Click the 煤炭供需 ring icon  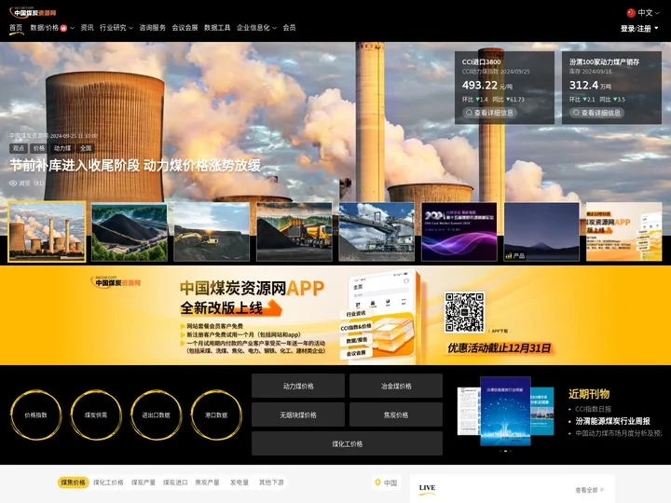coord(96,415)
